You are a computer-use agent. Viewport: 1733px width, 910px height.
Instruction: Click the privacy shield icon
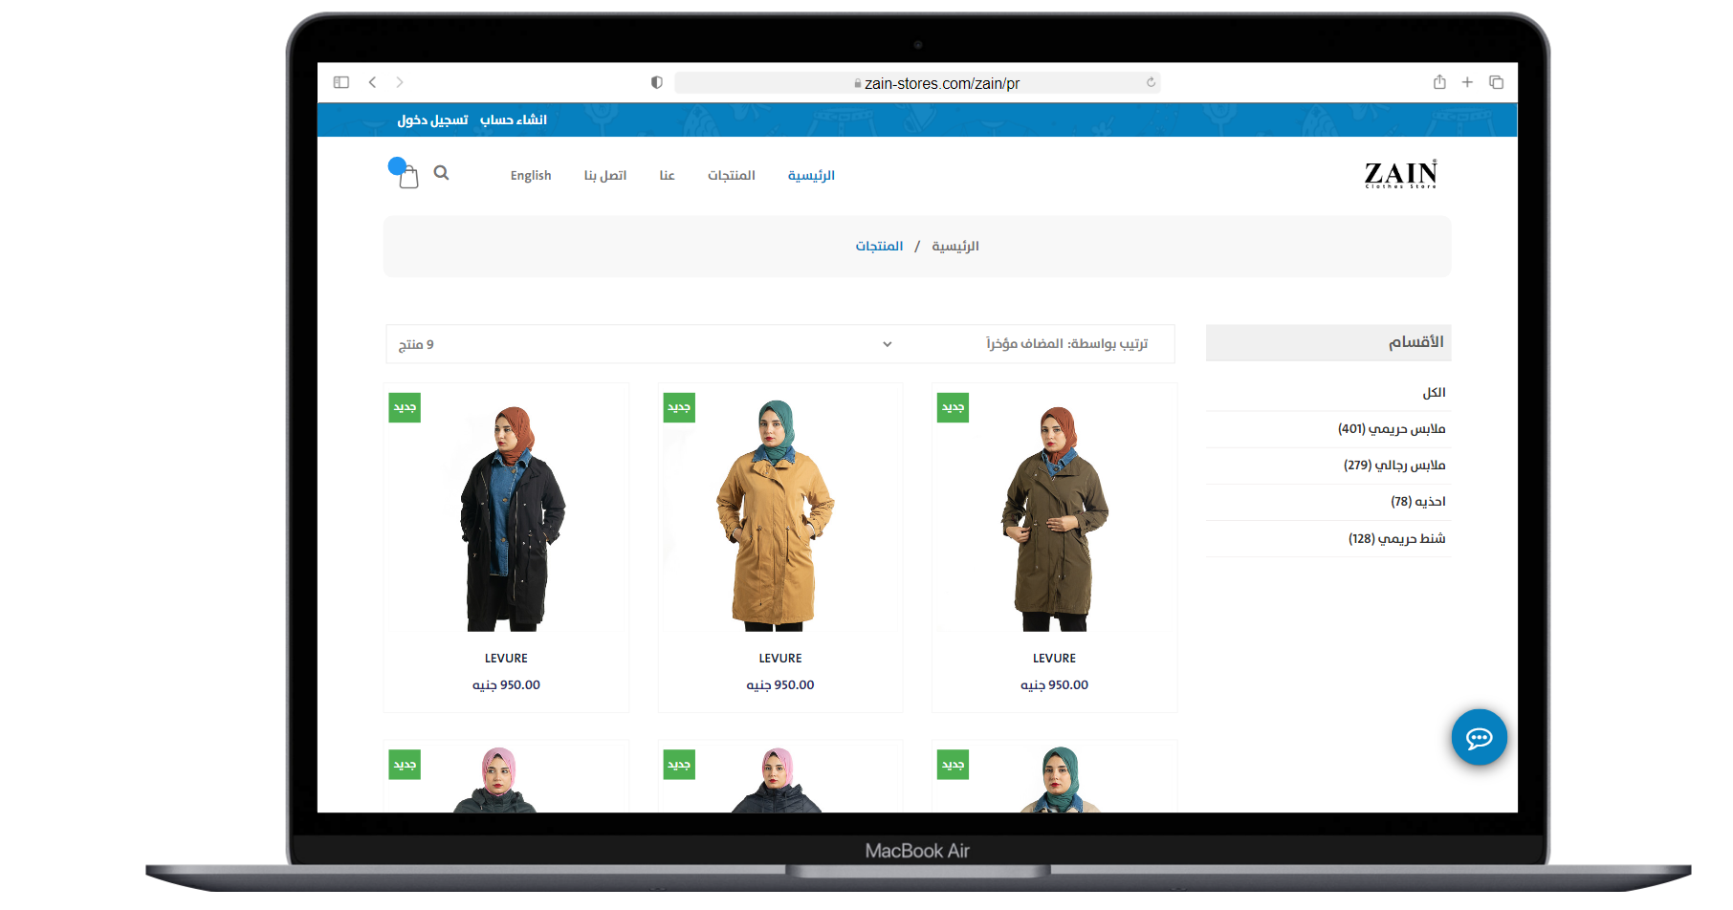coord(656,82)
